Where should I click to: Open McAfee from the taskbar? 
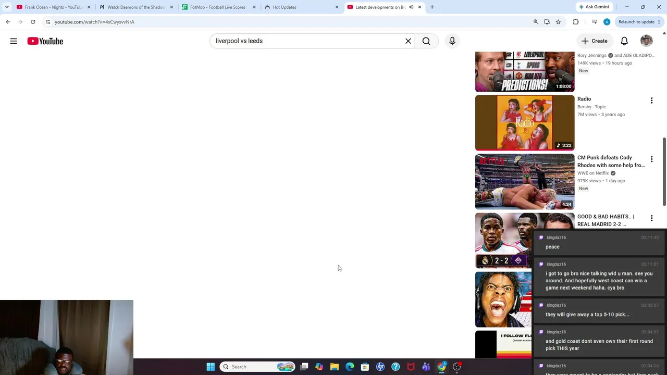[x=411, y=367]
